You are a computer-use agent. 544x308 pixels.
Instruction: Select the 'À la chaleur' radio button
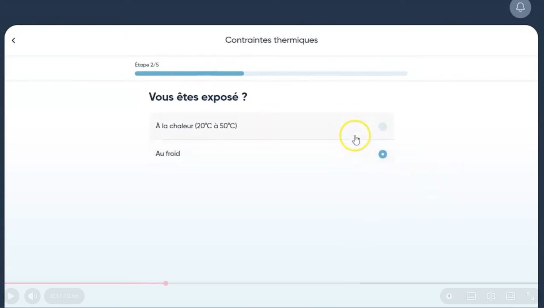(382, 127)
